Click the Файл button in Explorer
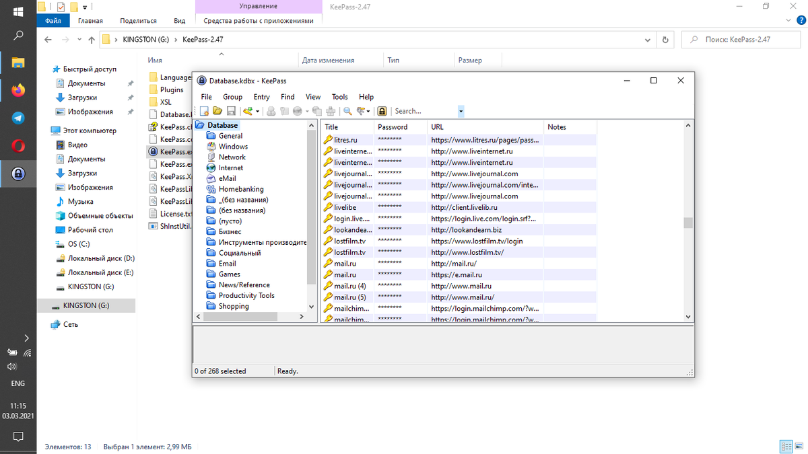Image resolution: width=808 pixels, height=454 pixels. [x=53, y=21]
